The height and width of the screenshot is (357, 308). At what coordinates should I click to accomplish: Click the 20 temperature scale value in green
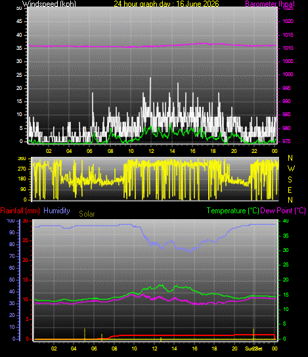tap(286, 280)
